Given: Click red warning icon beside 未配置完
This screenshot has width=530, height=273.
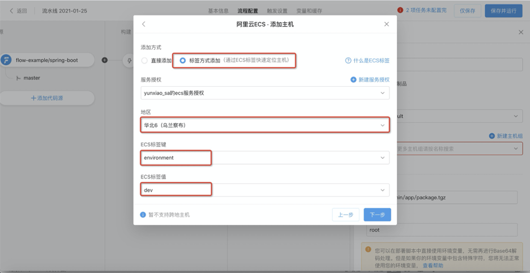Looking at the screenshot, I should [x=400, y=10].
